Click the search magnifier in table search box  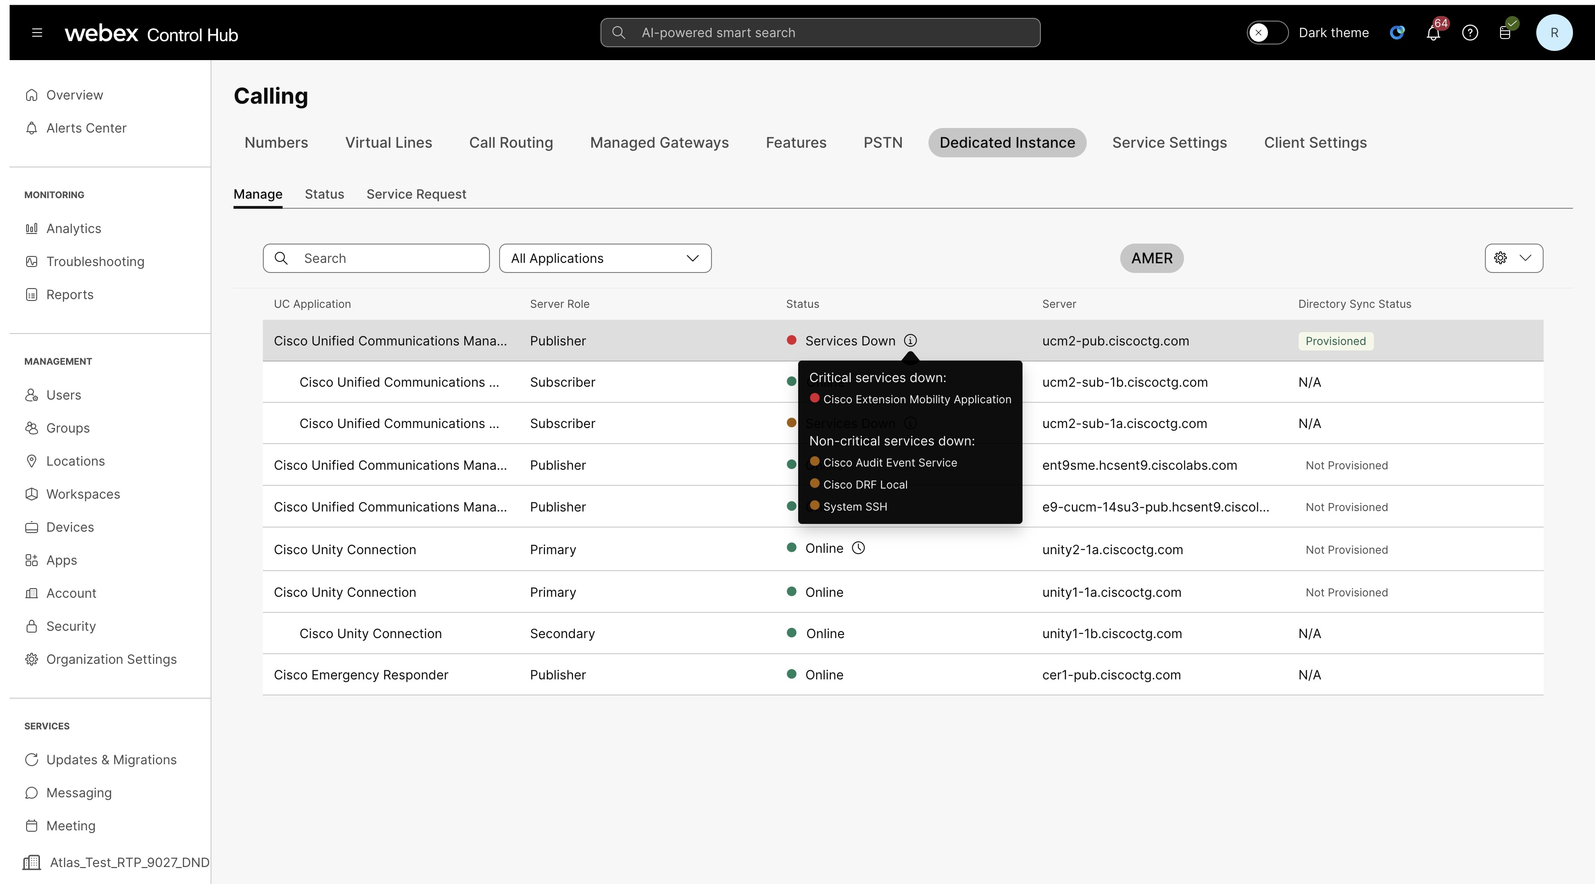pyautogui.click(x=281, y=258)
